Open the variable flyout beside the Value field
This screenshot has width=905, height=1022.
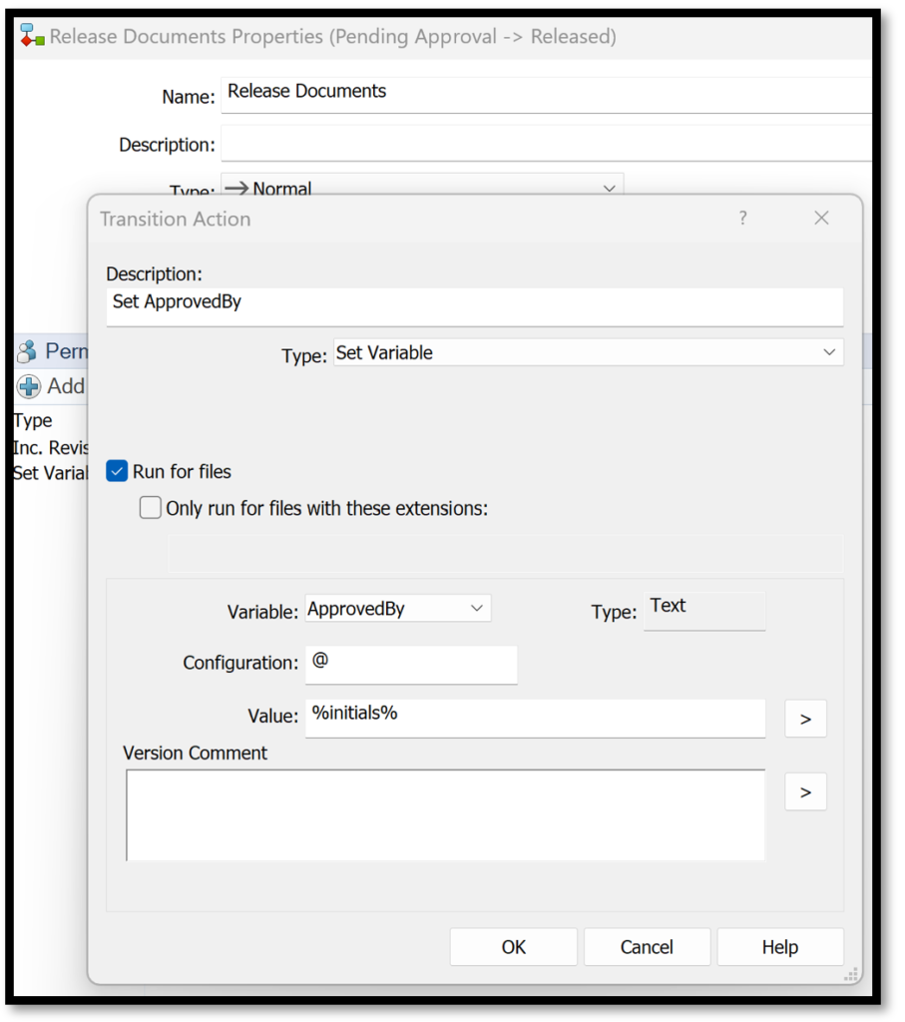pyautogui.click(x=805, y=719)
